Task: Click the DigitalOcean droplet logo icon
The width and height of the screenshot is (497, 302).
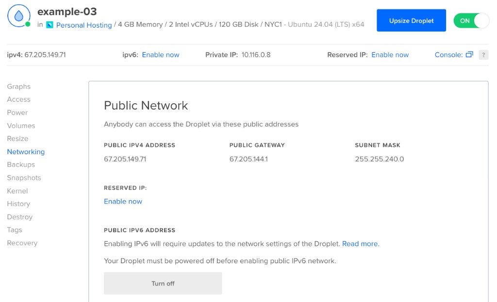Action: point(18,17)
